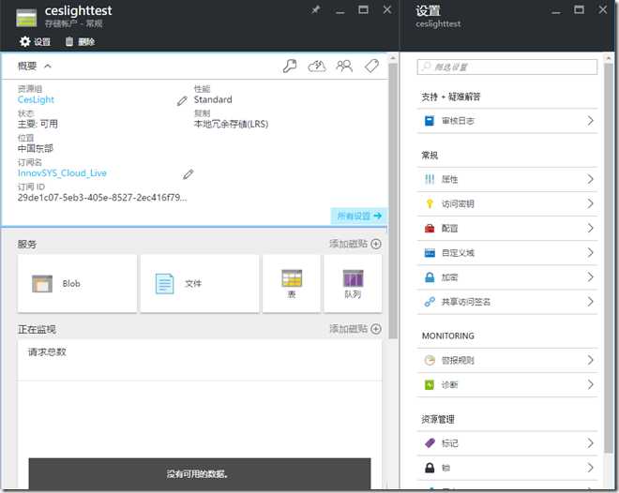Click the 支持 + 疑难解答 section heading

(x=451, y=97)
